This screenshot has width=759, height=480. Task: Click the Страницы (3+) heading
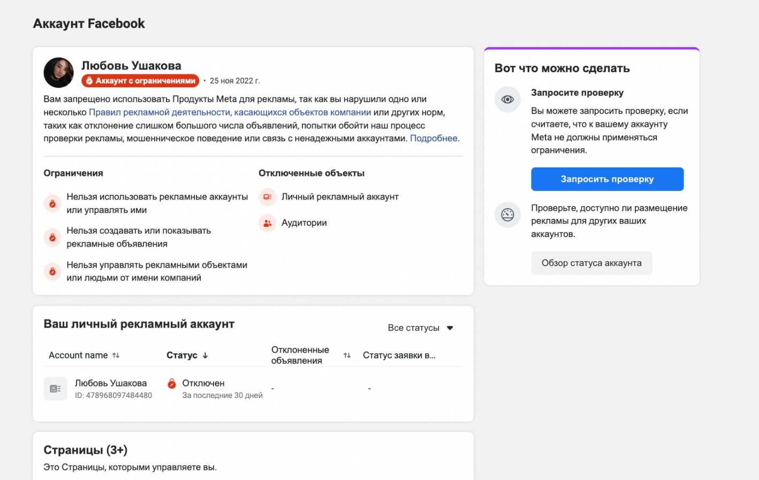click(86, 450)
